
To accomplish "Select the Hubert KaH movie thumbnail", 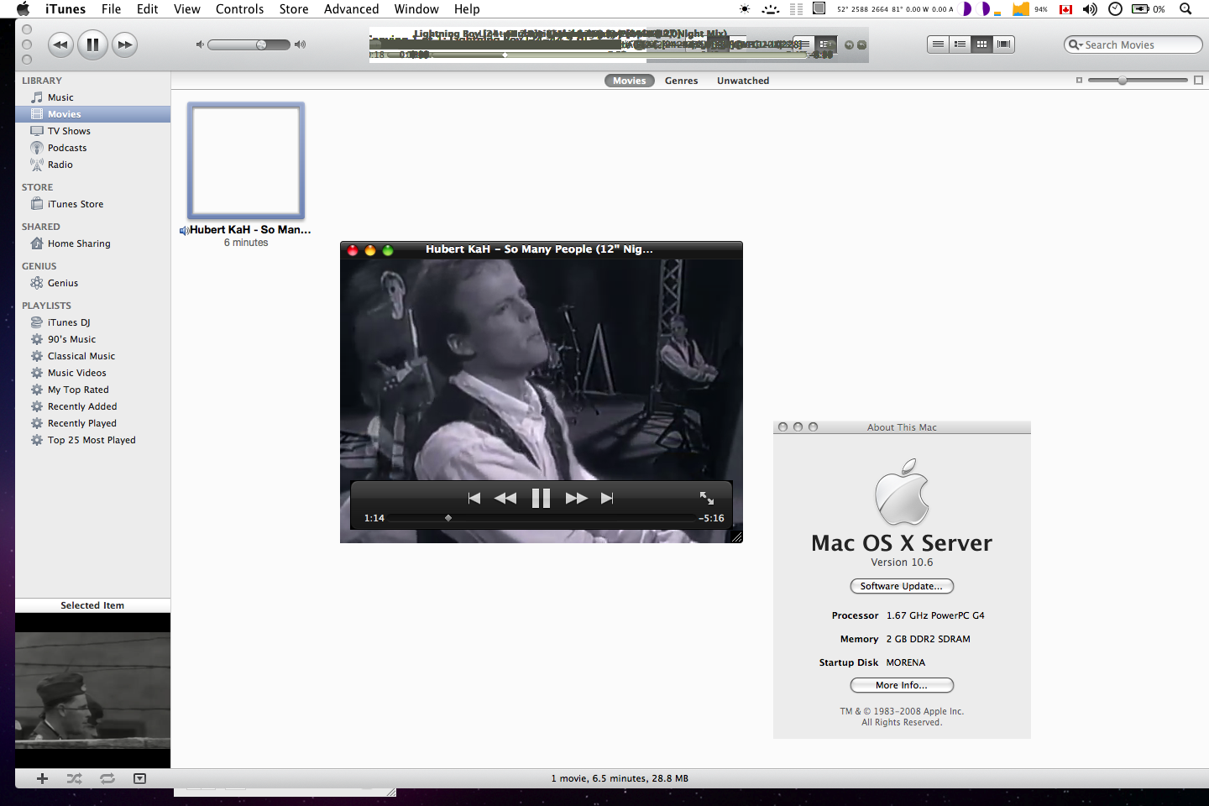I will tap(246, 161).
